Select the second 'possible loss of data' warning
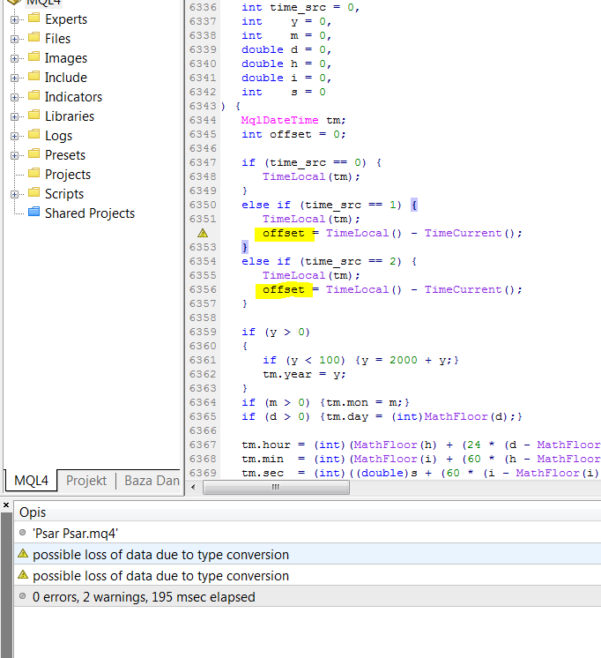Viewport: 601px width, 658px height. coord(308,575)
